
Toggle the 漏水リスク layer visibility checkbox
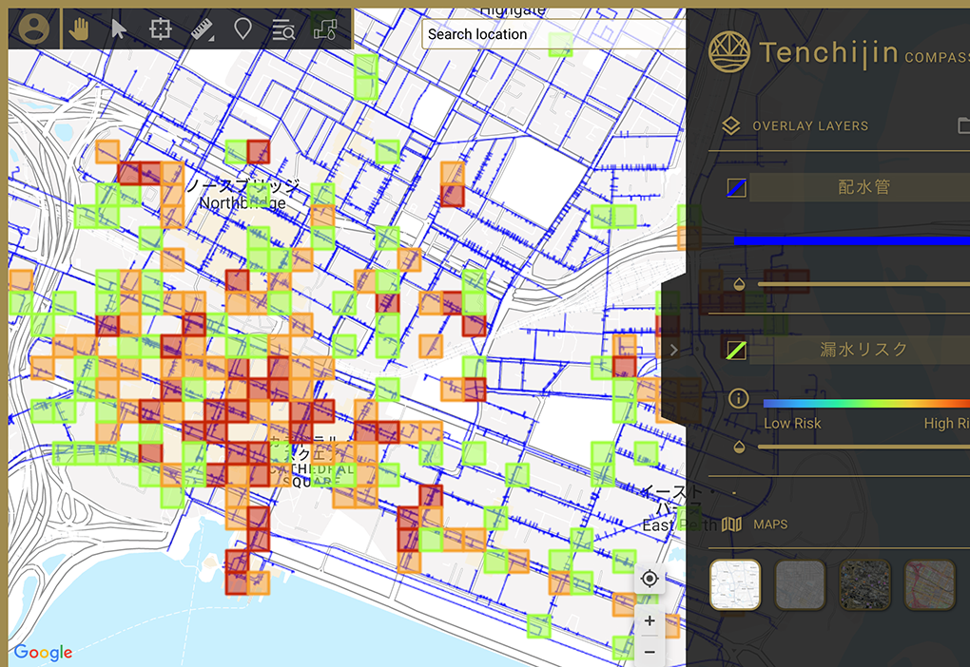[736, 351]
